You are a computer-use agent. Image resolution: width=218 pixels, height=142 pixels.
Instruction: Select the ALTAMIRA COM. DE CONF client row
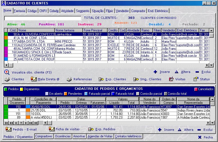click(107, 48)
